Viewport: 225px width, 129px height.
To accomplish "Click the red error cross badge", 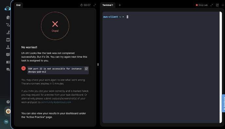I will [x=23, y=68].
